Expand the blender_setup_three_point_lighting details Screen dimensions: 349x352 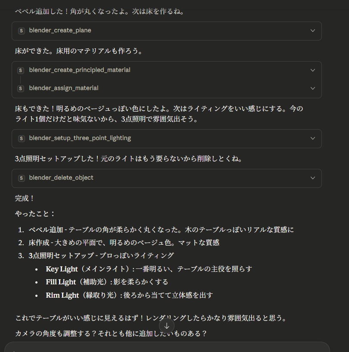tap(313, 138)
